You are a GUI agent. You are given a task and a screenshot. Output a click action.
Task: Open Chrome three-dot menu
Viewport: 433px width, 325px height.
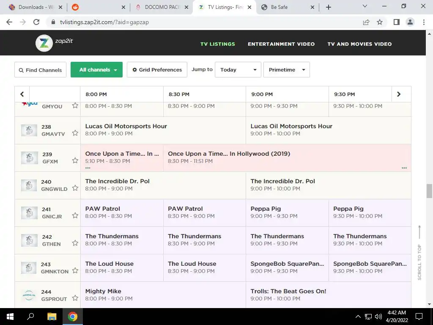[424, 22]
